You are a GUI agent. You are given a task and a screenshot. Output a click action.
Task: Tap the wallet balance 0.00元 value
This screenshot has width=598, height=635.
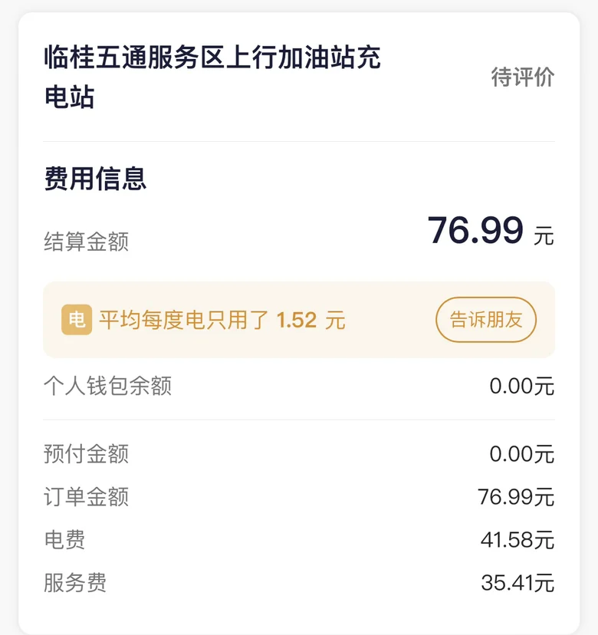click(521, 386)
